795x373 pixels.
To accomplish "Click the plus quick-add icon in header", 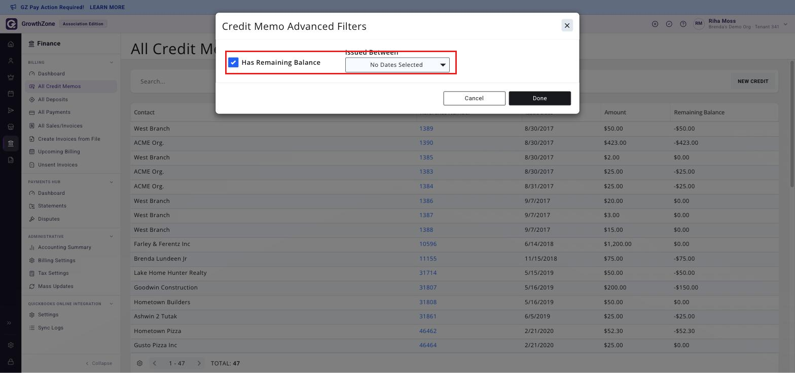I will 655,24.
